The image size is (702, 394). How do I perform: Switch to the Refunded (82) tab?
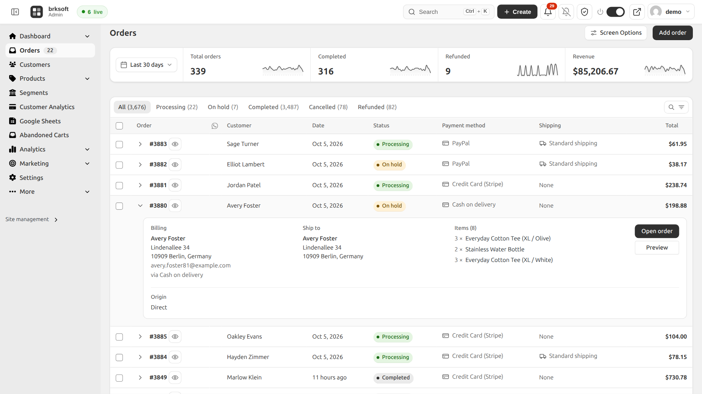pos(377,107)
